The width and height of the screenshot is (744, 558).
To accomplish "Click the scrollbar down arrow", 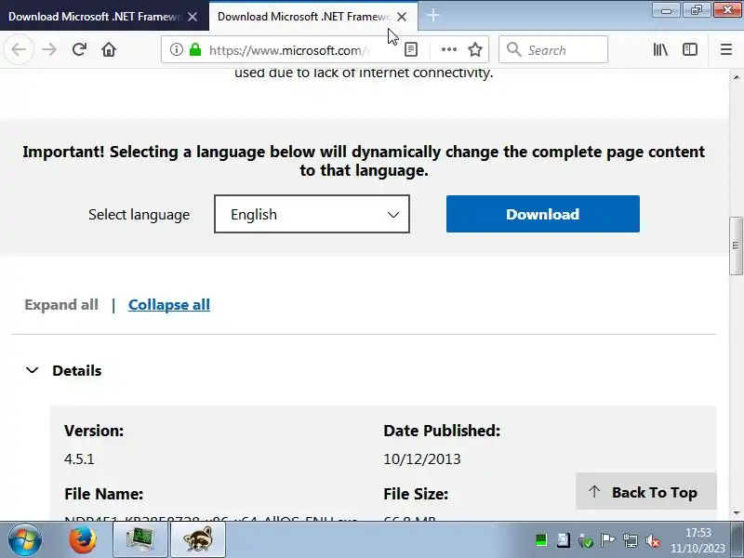I will 736,513.
